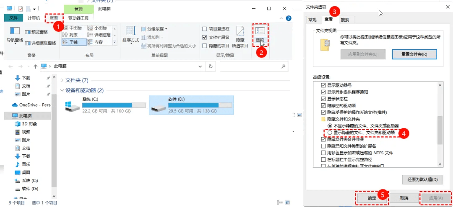Uncheck 显示状态栏 option
This screenshot has width=453, height=207.
point(323,99)
